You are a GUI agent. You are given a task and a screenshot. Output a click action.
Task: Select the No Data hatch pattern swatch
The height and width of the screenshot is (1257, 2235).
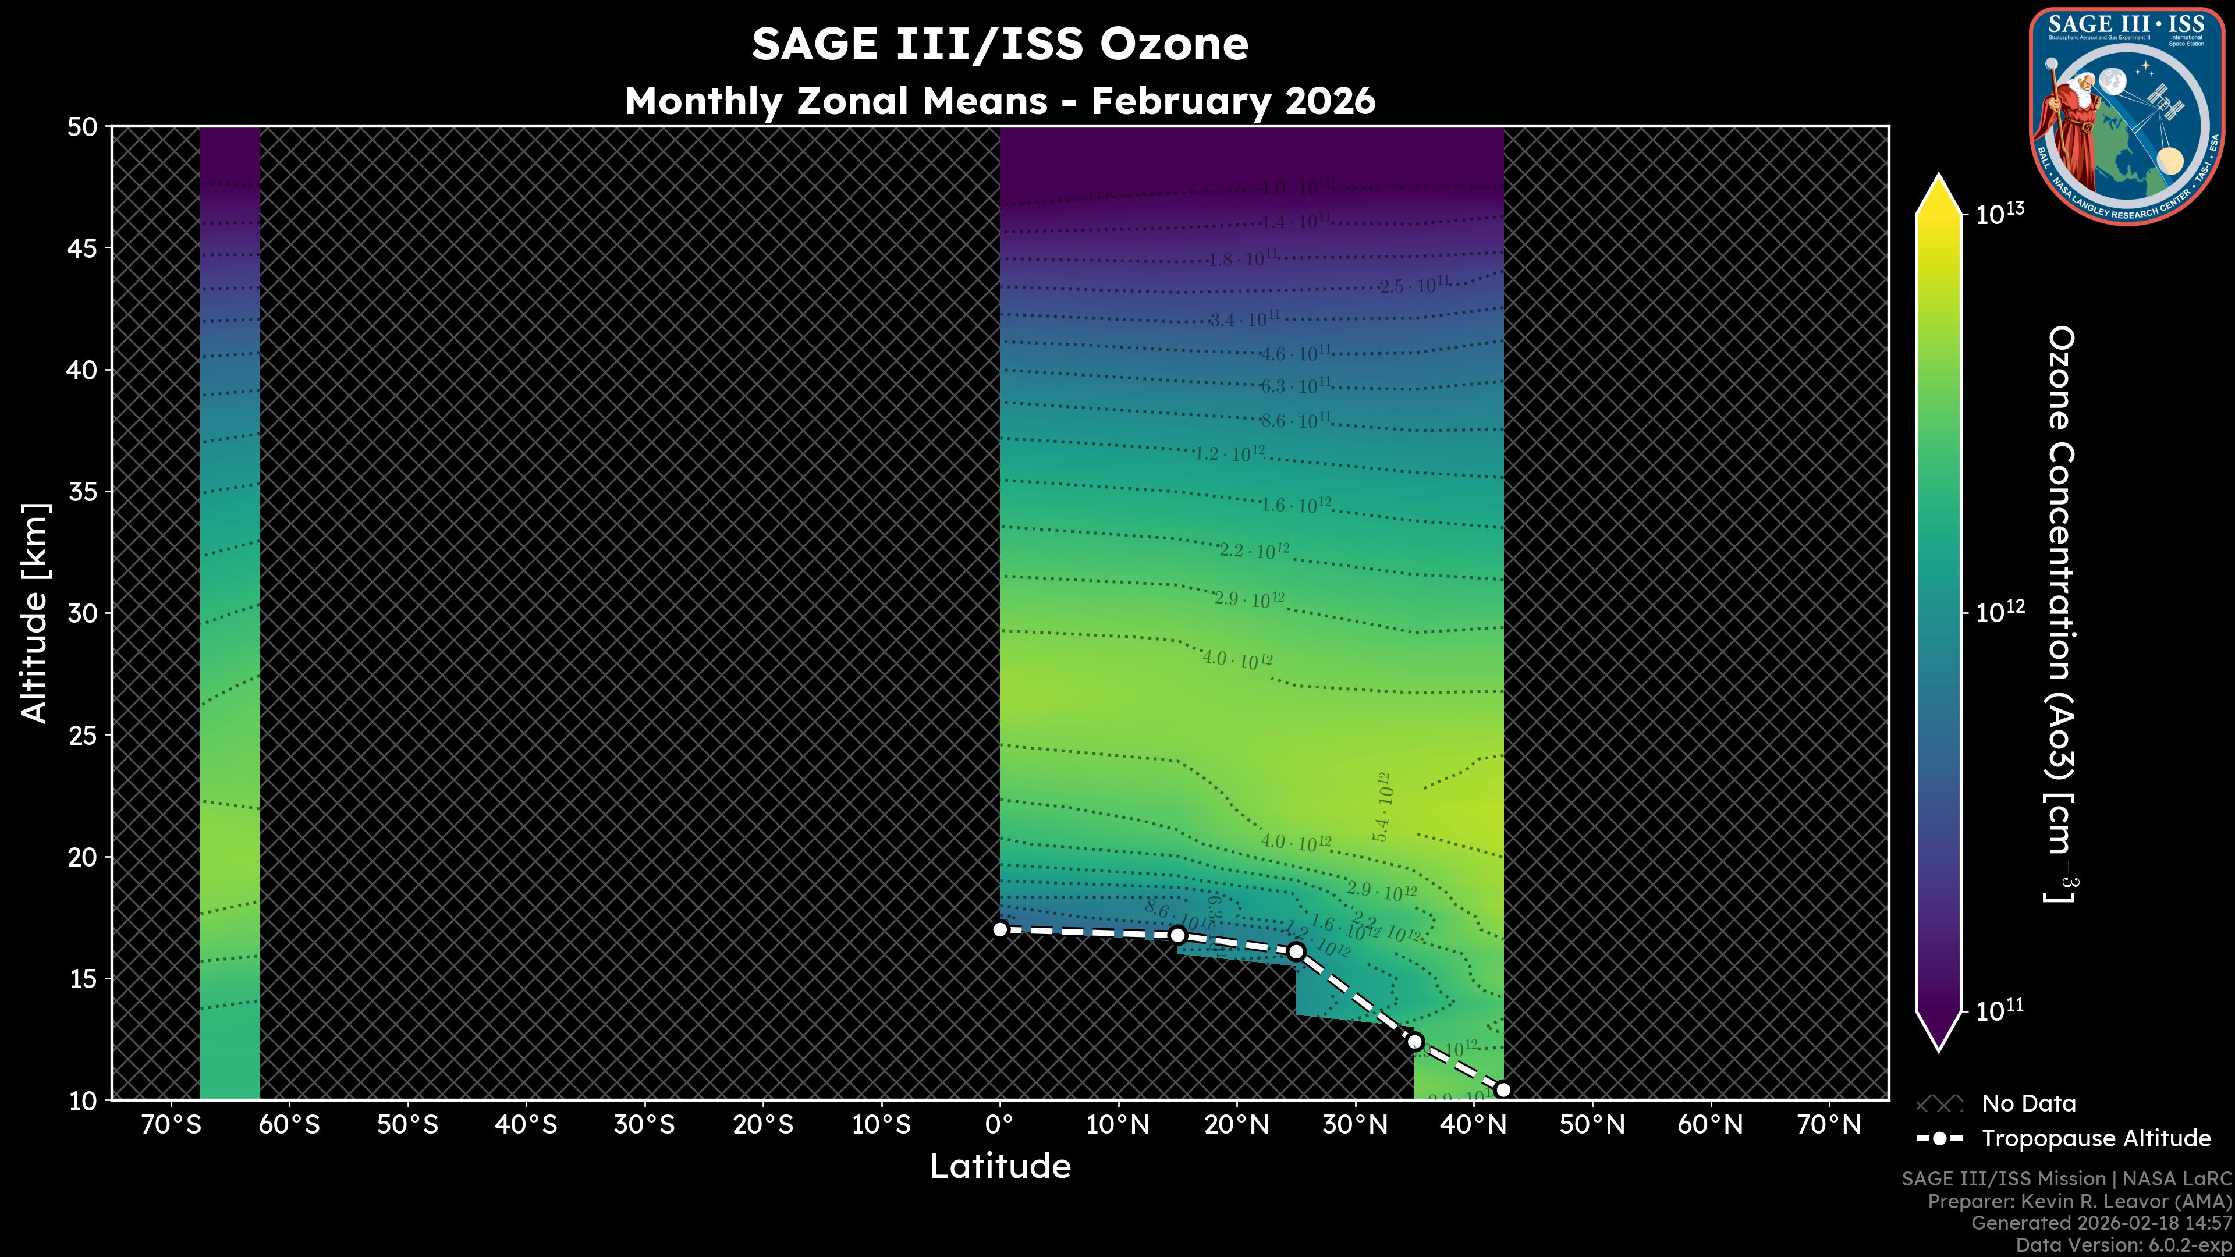point(1941,1103)
